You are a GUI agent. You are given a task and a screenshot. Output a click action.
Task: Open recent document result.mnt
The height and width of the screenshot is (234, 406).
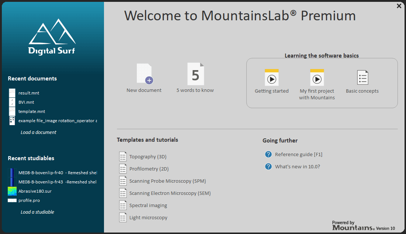pyautogui.click(x=29, y=93)
